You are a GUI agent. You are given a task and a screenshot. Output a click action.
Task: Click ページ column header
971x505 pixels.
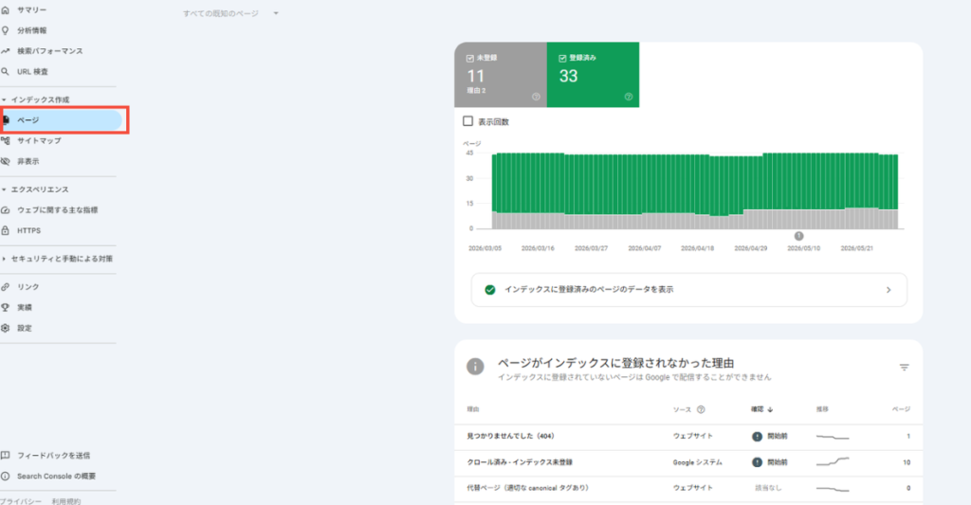901,409
